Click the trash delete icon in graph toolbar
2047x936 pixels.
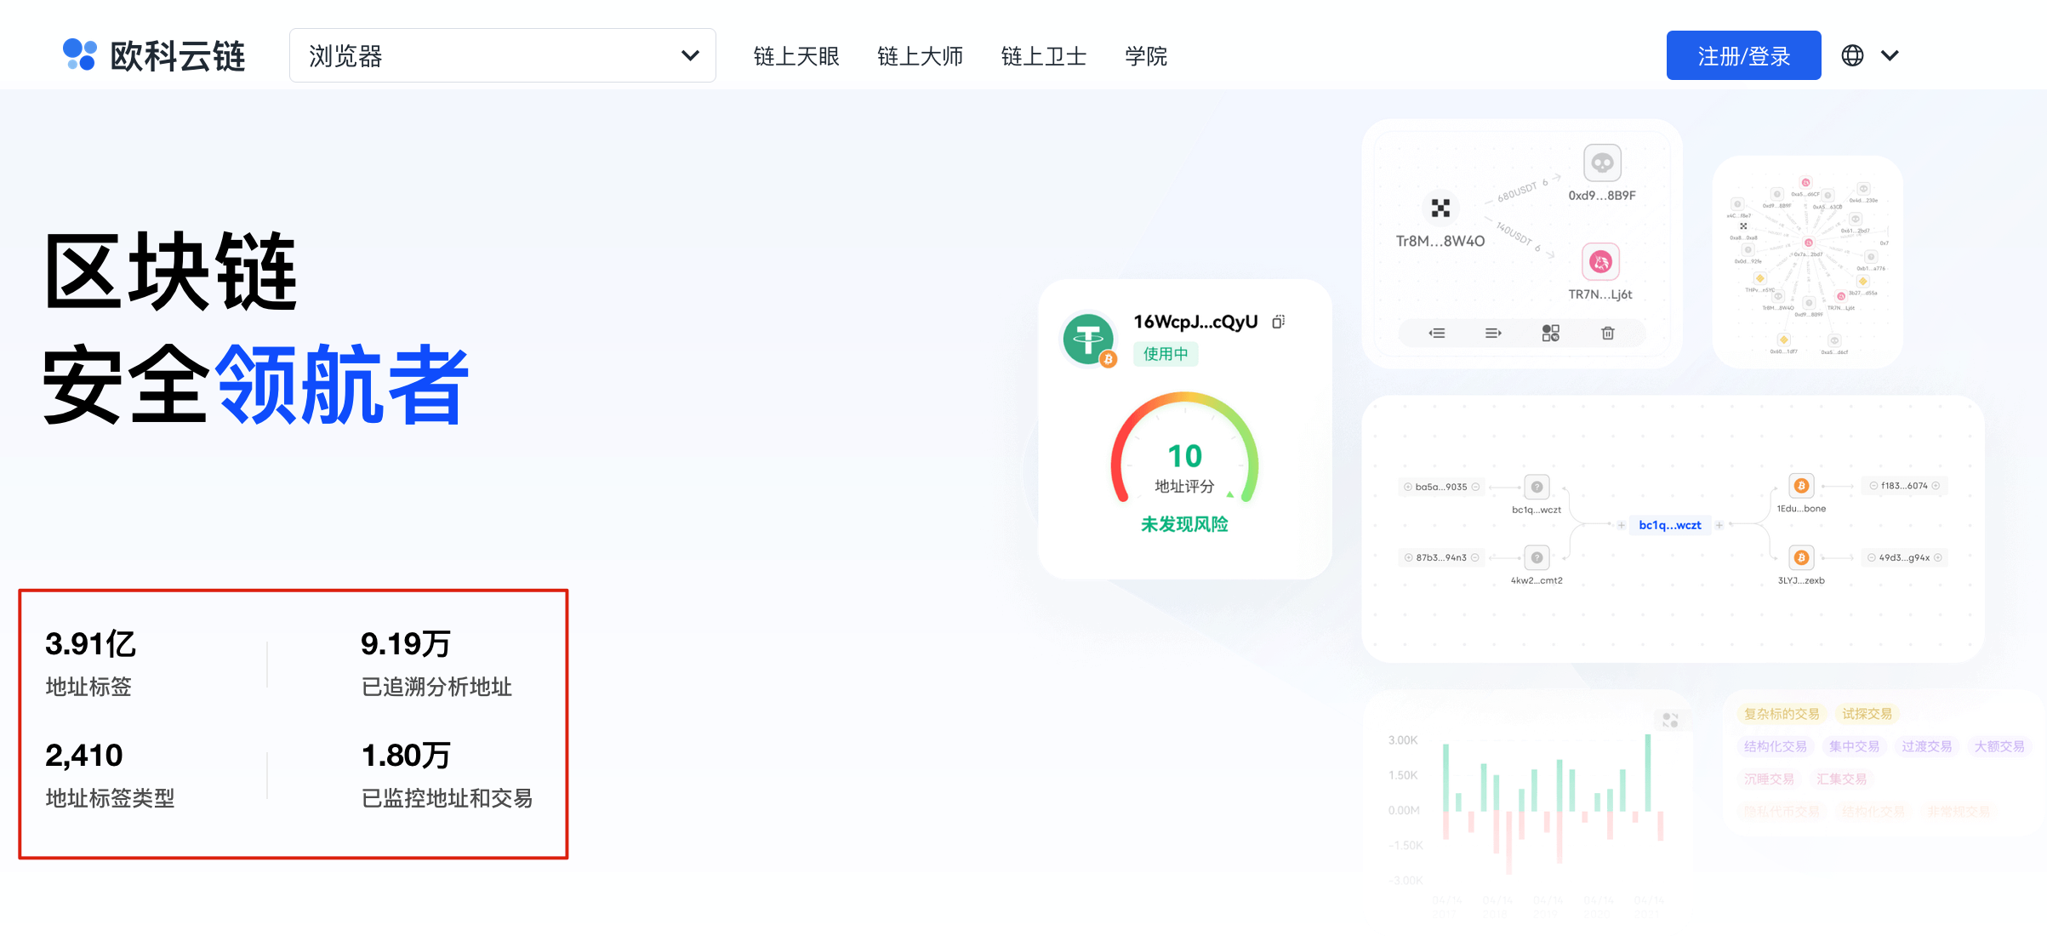point(1607,333)
